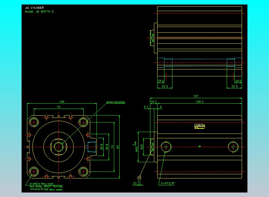Select the top-left mounting hole in front view
The height and width of the screenshot is (197, 269).
34,122
